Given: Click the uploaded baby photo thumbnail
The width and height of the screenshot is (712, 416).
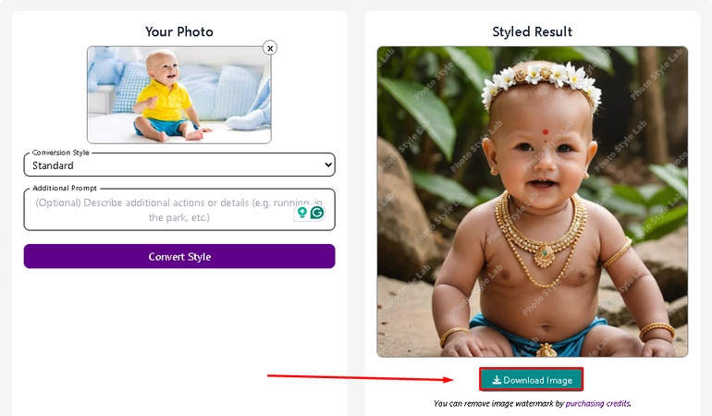Looking at the screenshot, I should point(178,95).
